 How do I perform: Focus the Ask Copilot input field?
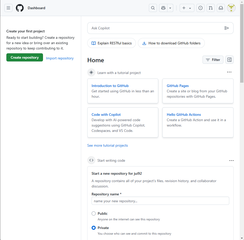[x=160, y=28]
